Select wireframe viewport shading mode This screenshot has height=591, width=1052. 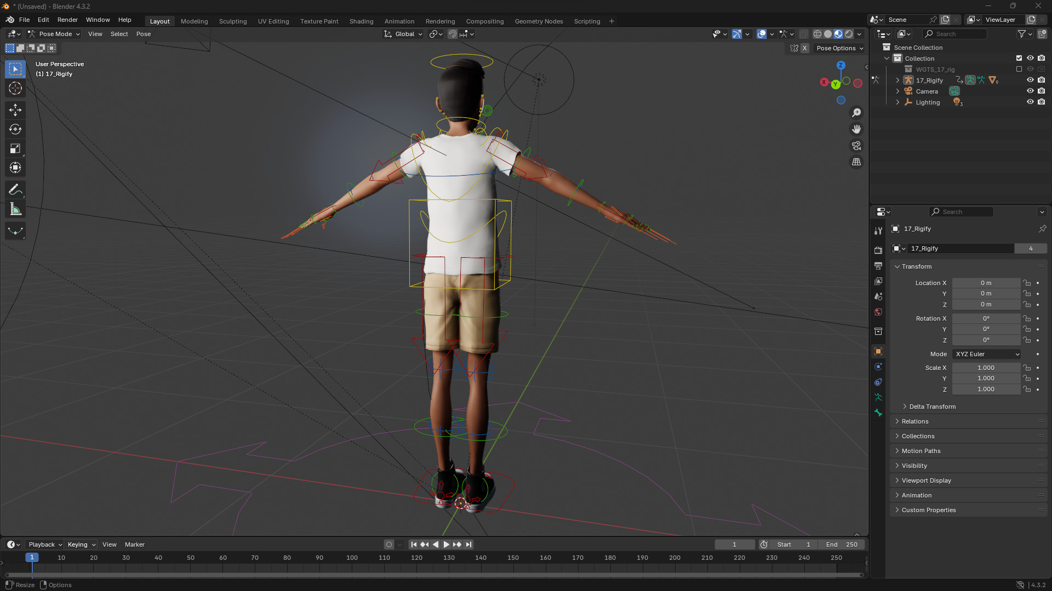(x=817, y=34)
